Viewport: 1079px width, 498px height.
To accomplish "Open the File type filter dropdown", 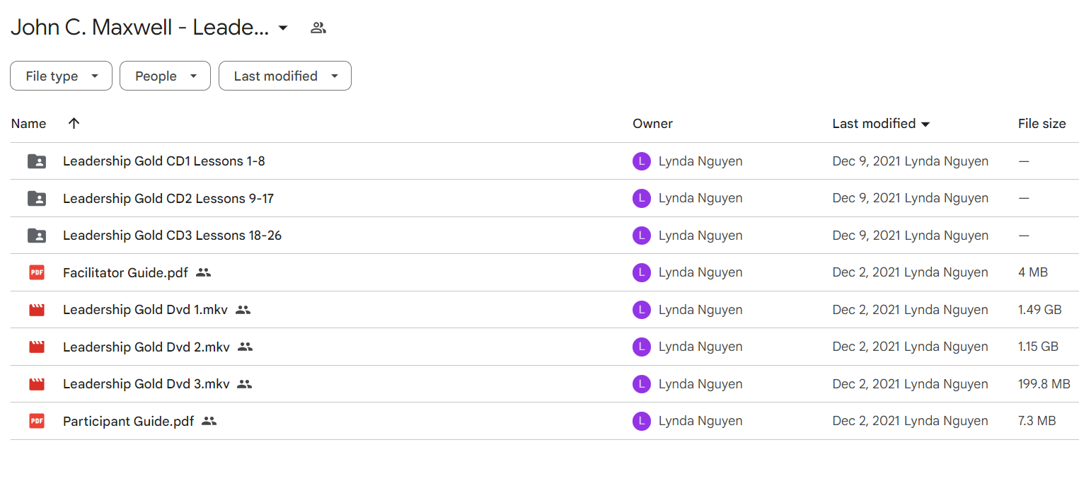I will pyautogui.click(x=61, y=76).
